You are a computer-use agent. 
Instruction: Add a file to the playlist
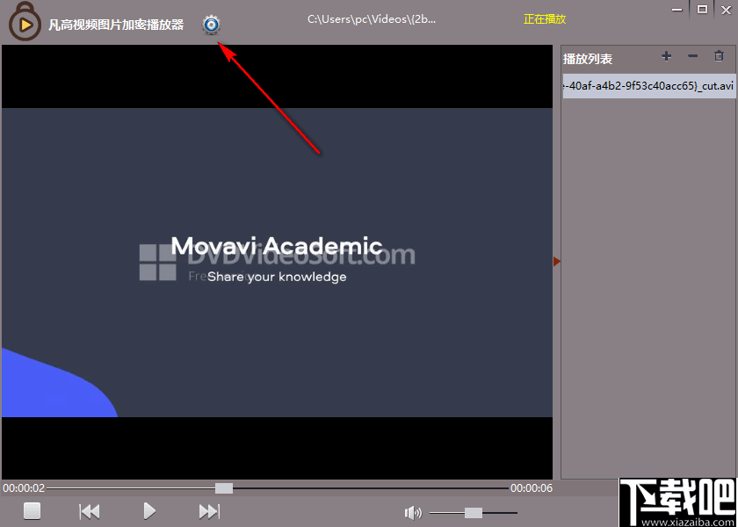666,56
